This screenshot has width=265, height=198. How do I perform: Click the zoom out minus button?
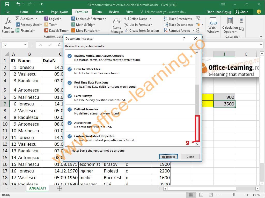[x=218, y=195]
